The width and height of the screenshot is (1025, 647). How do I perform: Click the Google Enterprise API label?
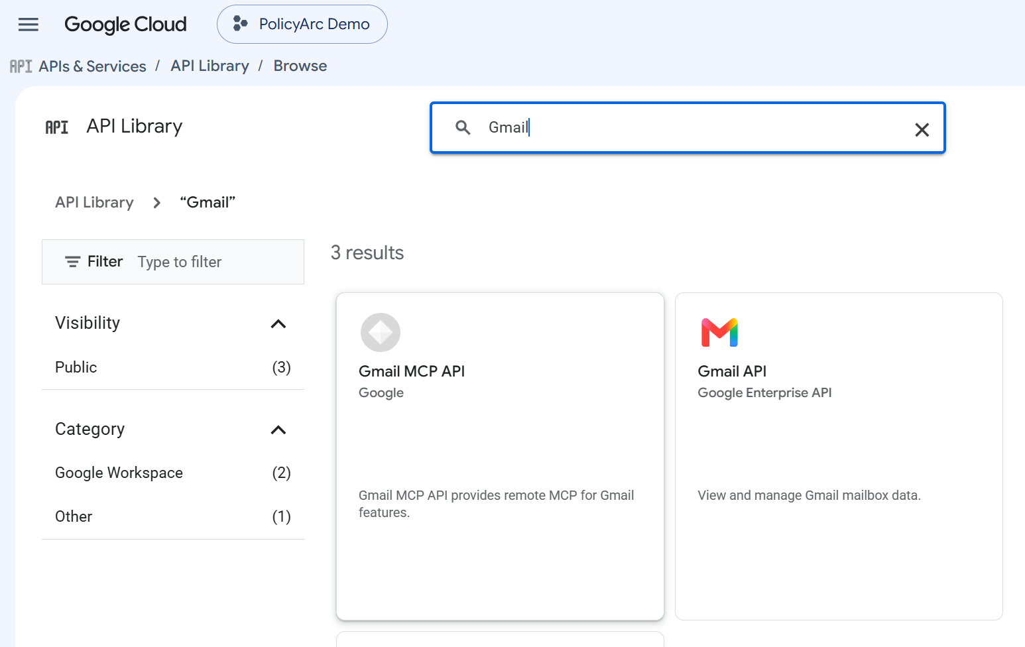pos(764,392)
